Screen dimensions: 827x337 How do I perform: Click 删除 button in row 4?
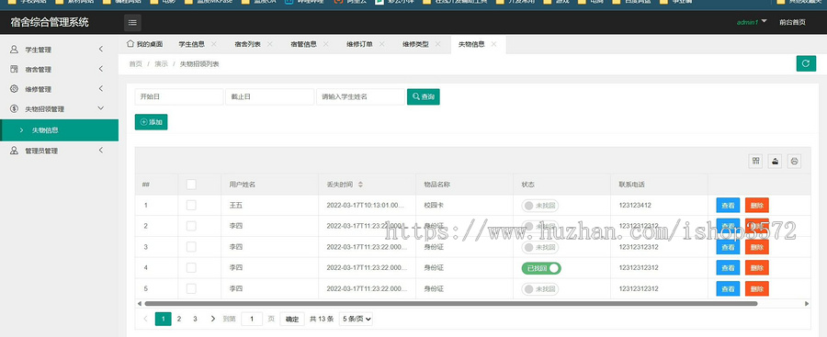[757, 268]
